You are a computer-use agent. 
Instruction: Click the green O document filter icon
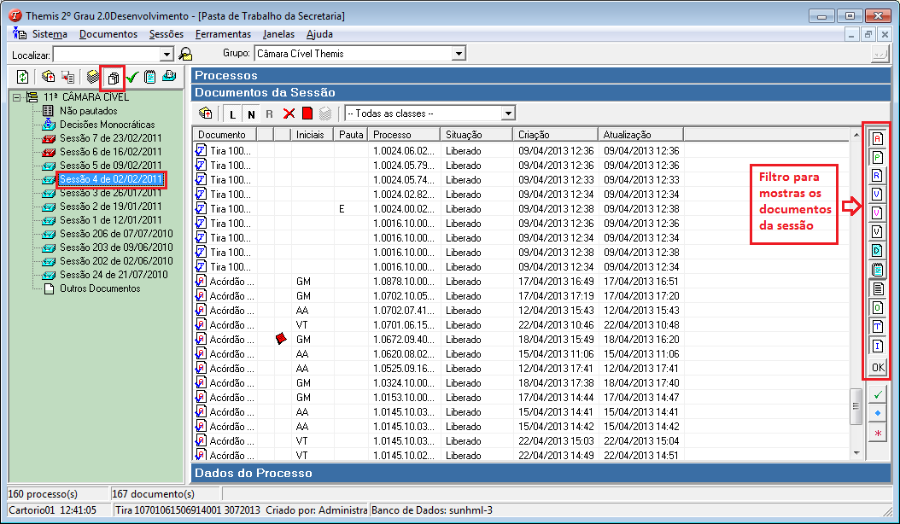(x=877, y=307)
